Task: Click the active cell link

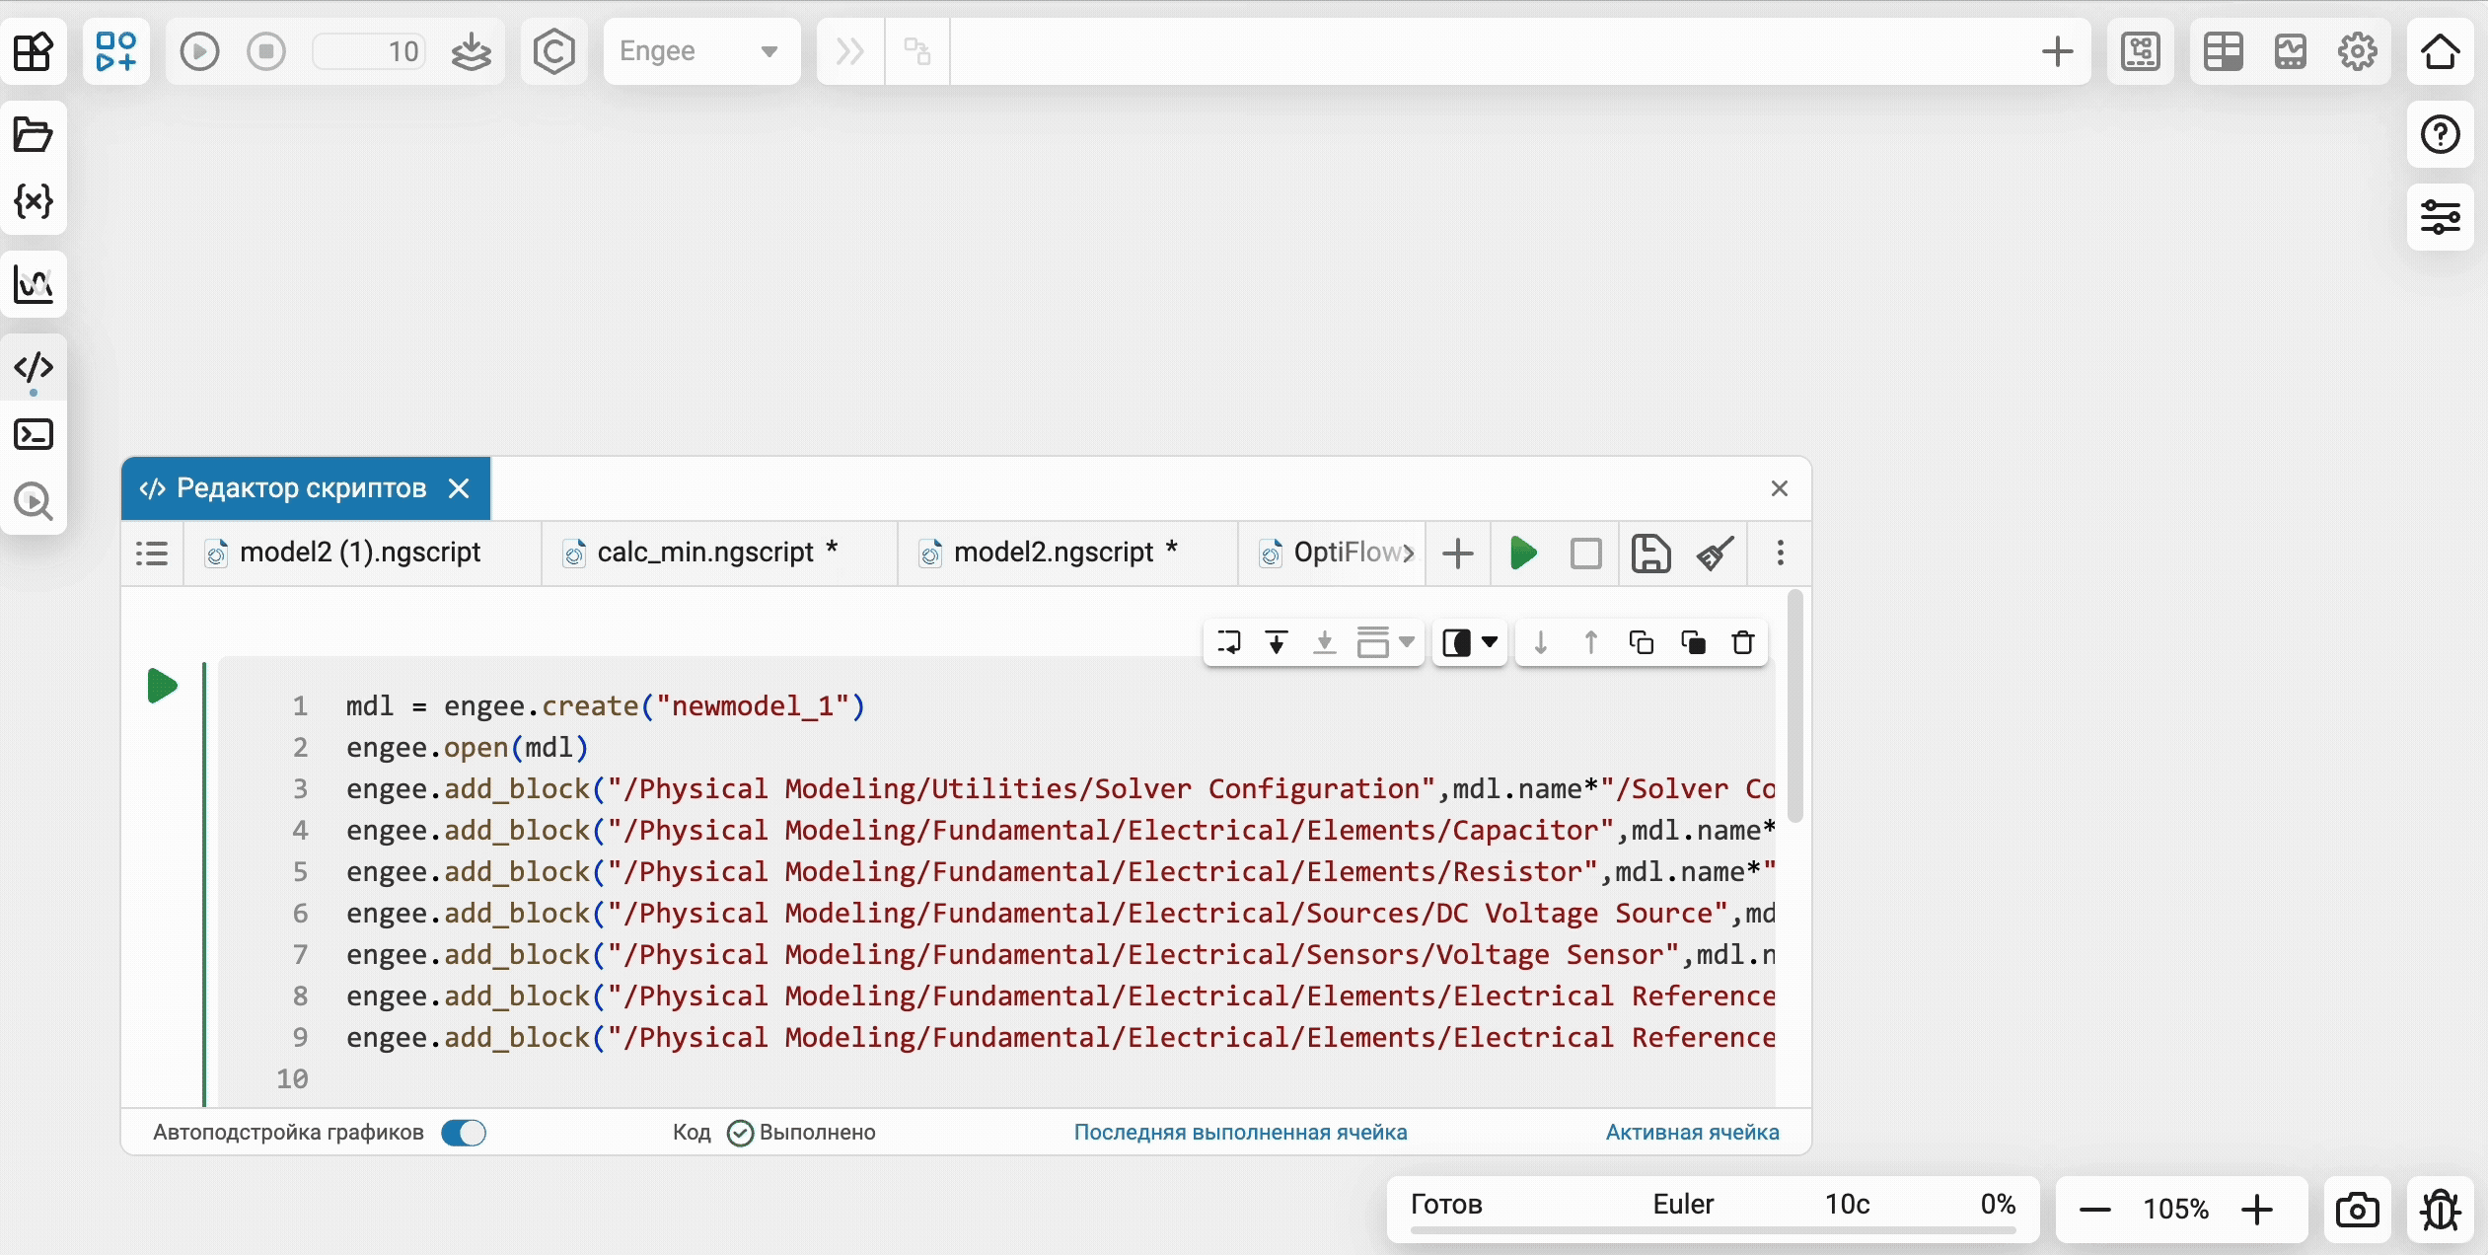Action: 1692,1133
